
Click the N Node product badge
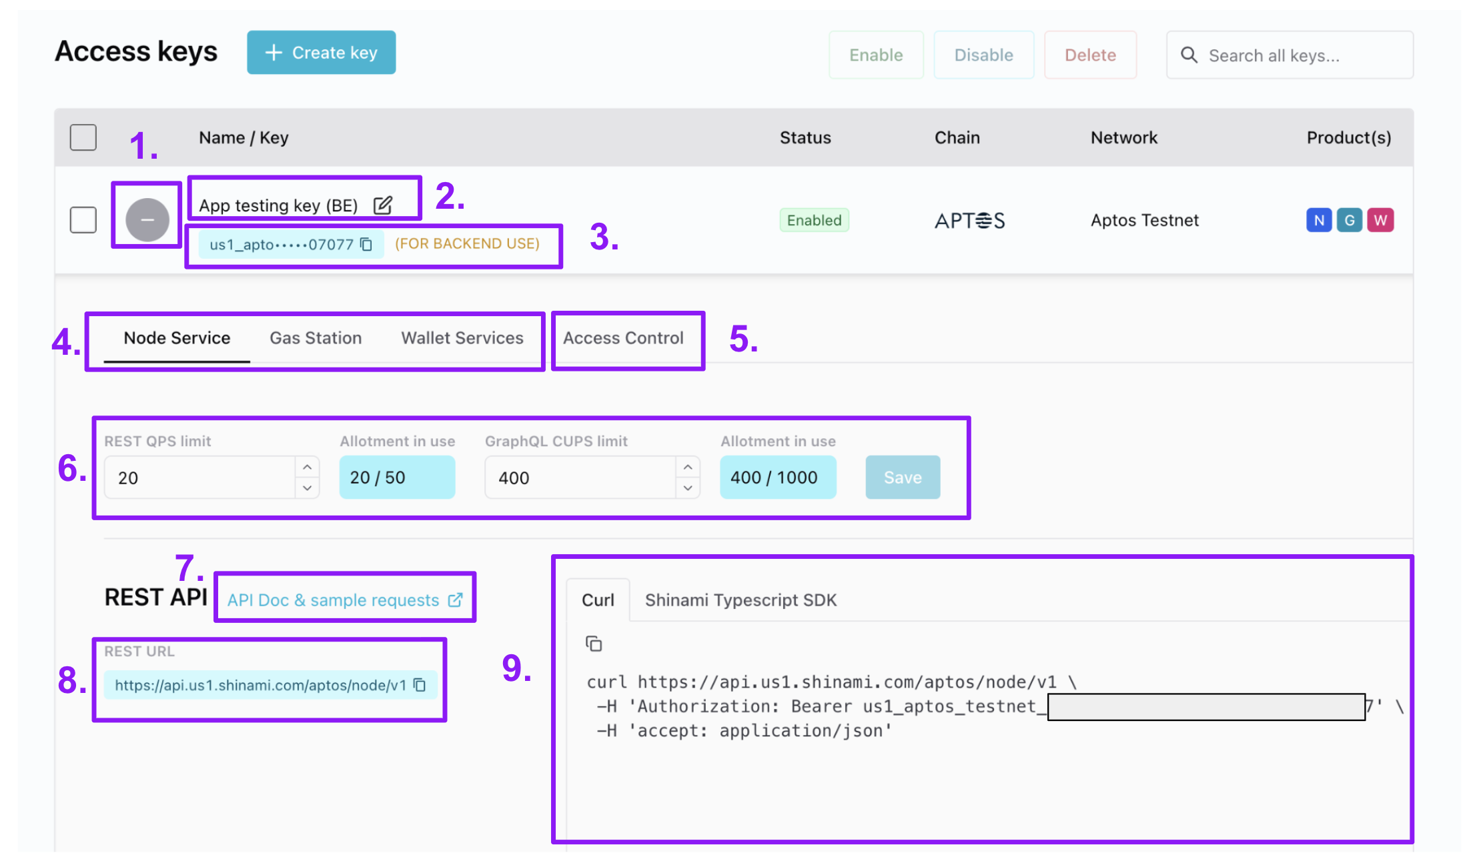(1319, 220)
